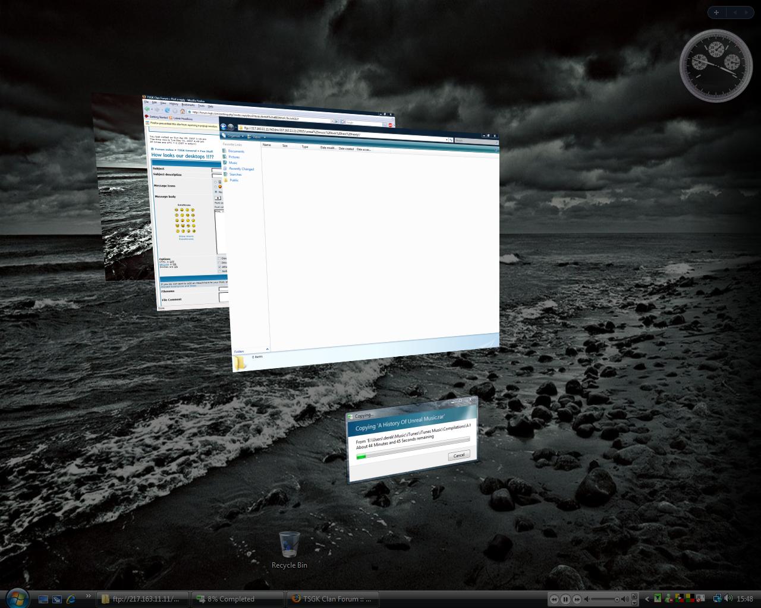
Task: Click the volume icon in the system tray
Action: [729, 599]
